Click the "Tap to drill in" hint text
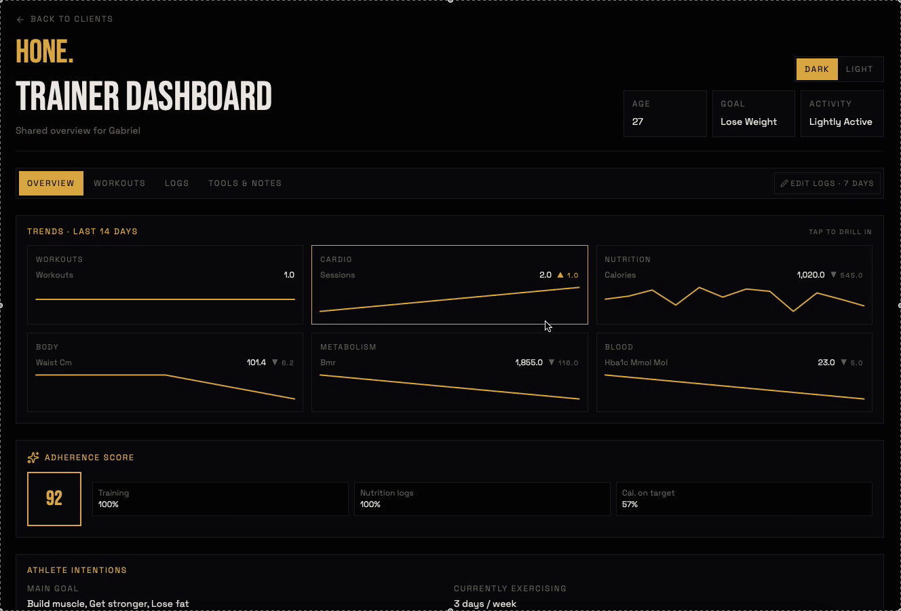901x611 pixels. (840, 232)
